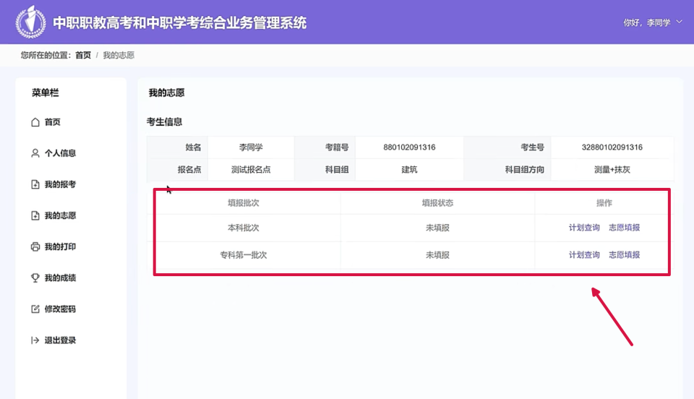Open 志愿填报 for 本科批次 row
The image size is (694, 399).
[x=624, y=228]
